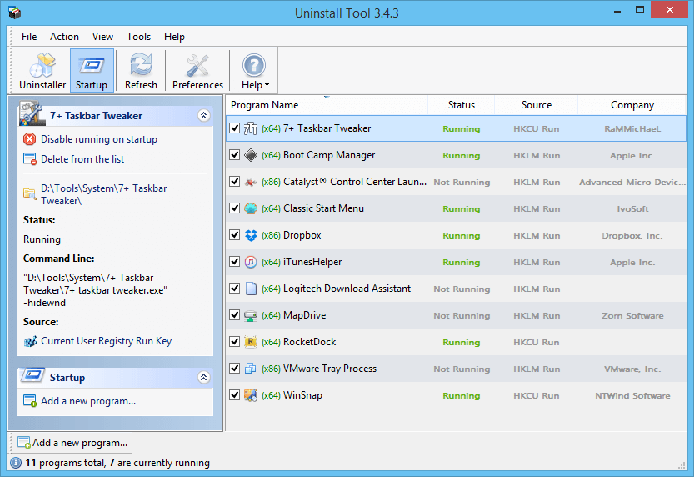The width and height of the screenshot is (694, 477).
Task: Open the Uninstaller toolbar view
Action: coord(42,71)
